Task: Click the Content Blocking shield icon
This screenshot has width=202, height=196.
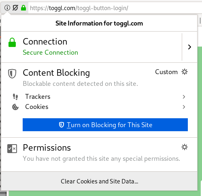Action: 12,74
